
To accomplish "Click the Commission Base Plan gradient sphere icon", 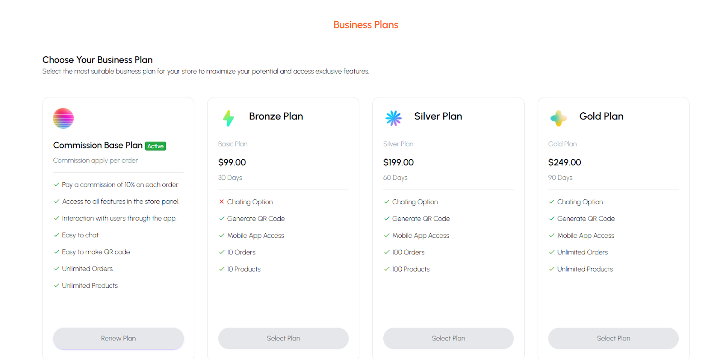I will (63, 118).
